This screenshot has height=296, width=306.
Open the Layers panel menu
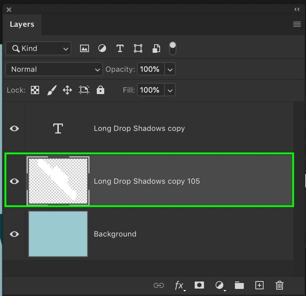(x=297, y=24)
